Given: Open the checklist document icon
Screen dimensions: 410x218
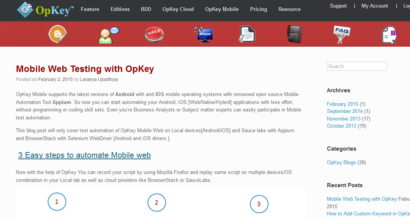Looking at the screenshot, I should (x=247, y=34).
